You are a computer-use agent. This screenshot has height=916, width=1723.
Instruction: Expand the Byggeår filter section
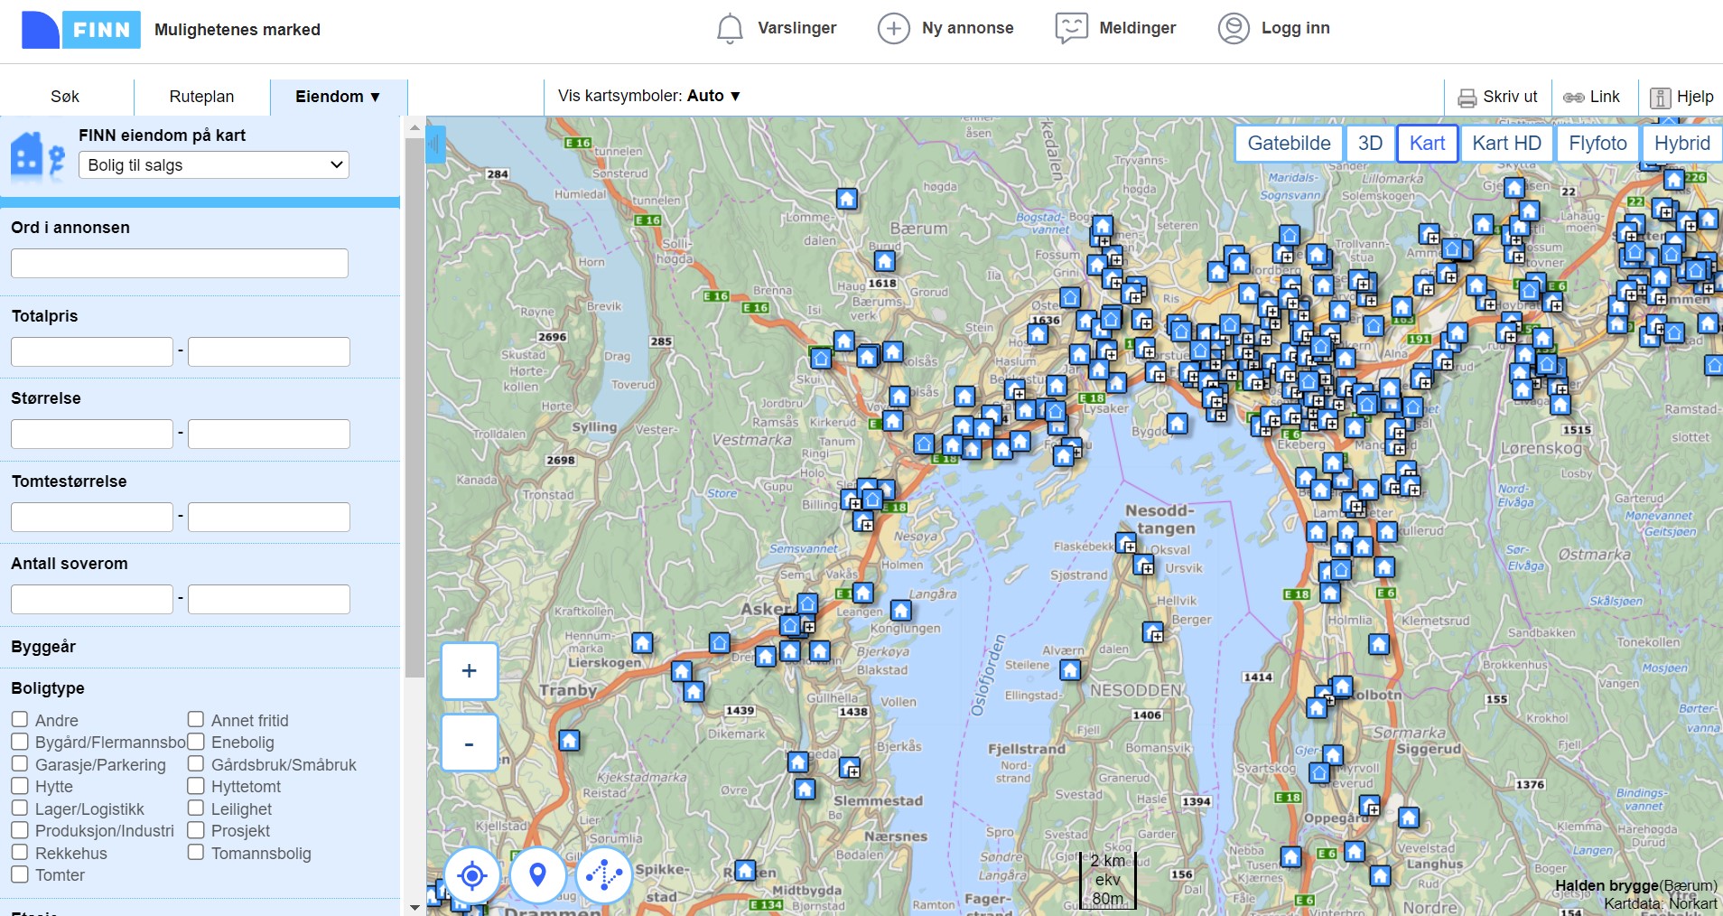[x=43, y=647]
